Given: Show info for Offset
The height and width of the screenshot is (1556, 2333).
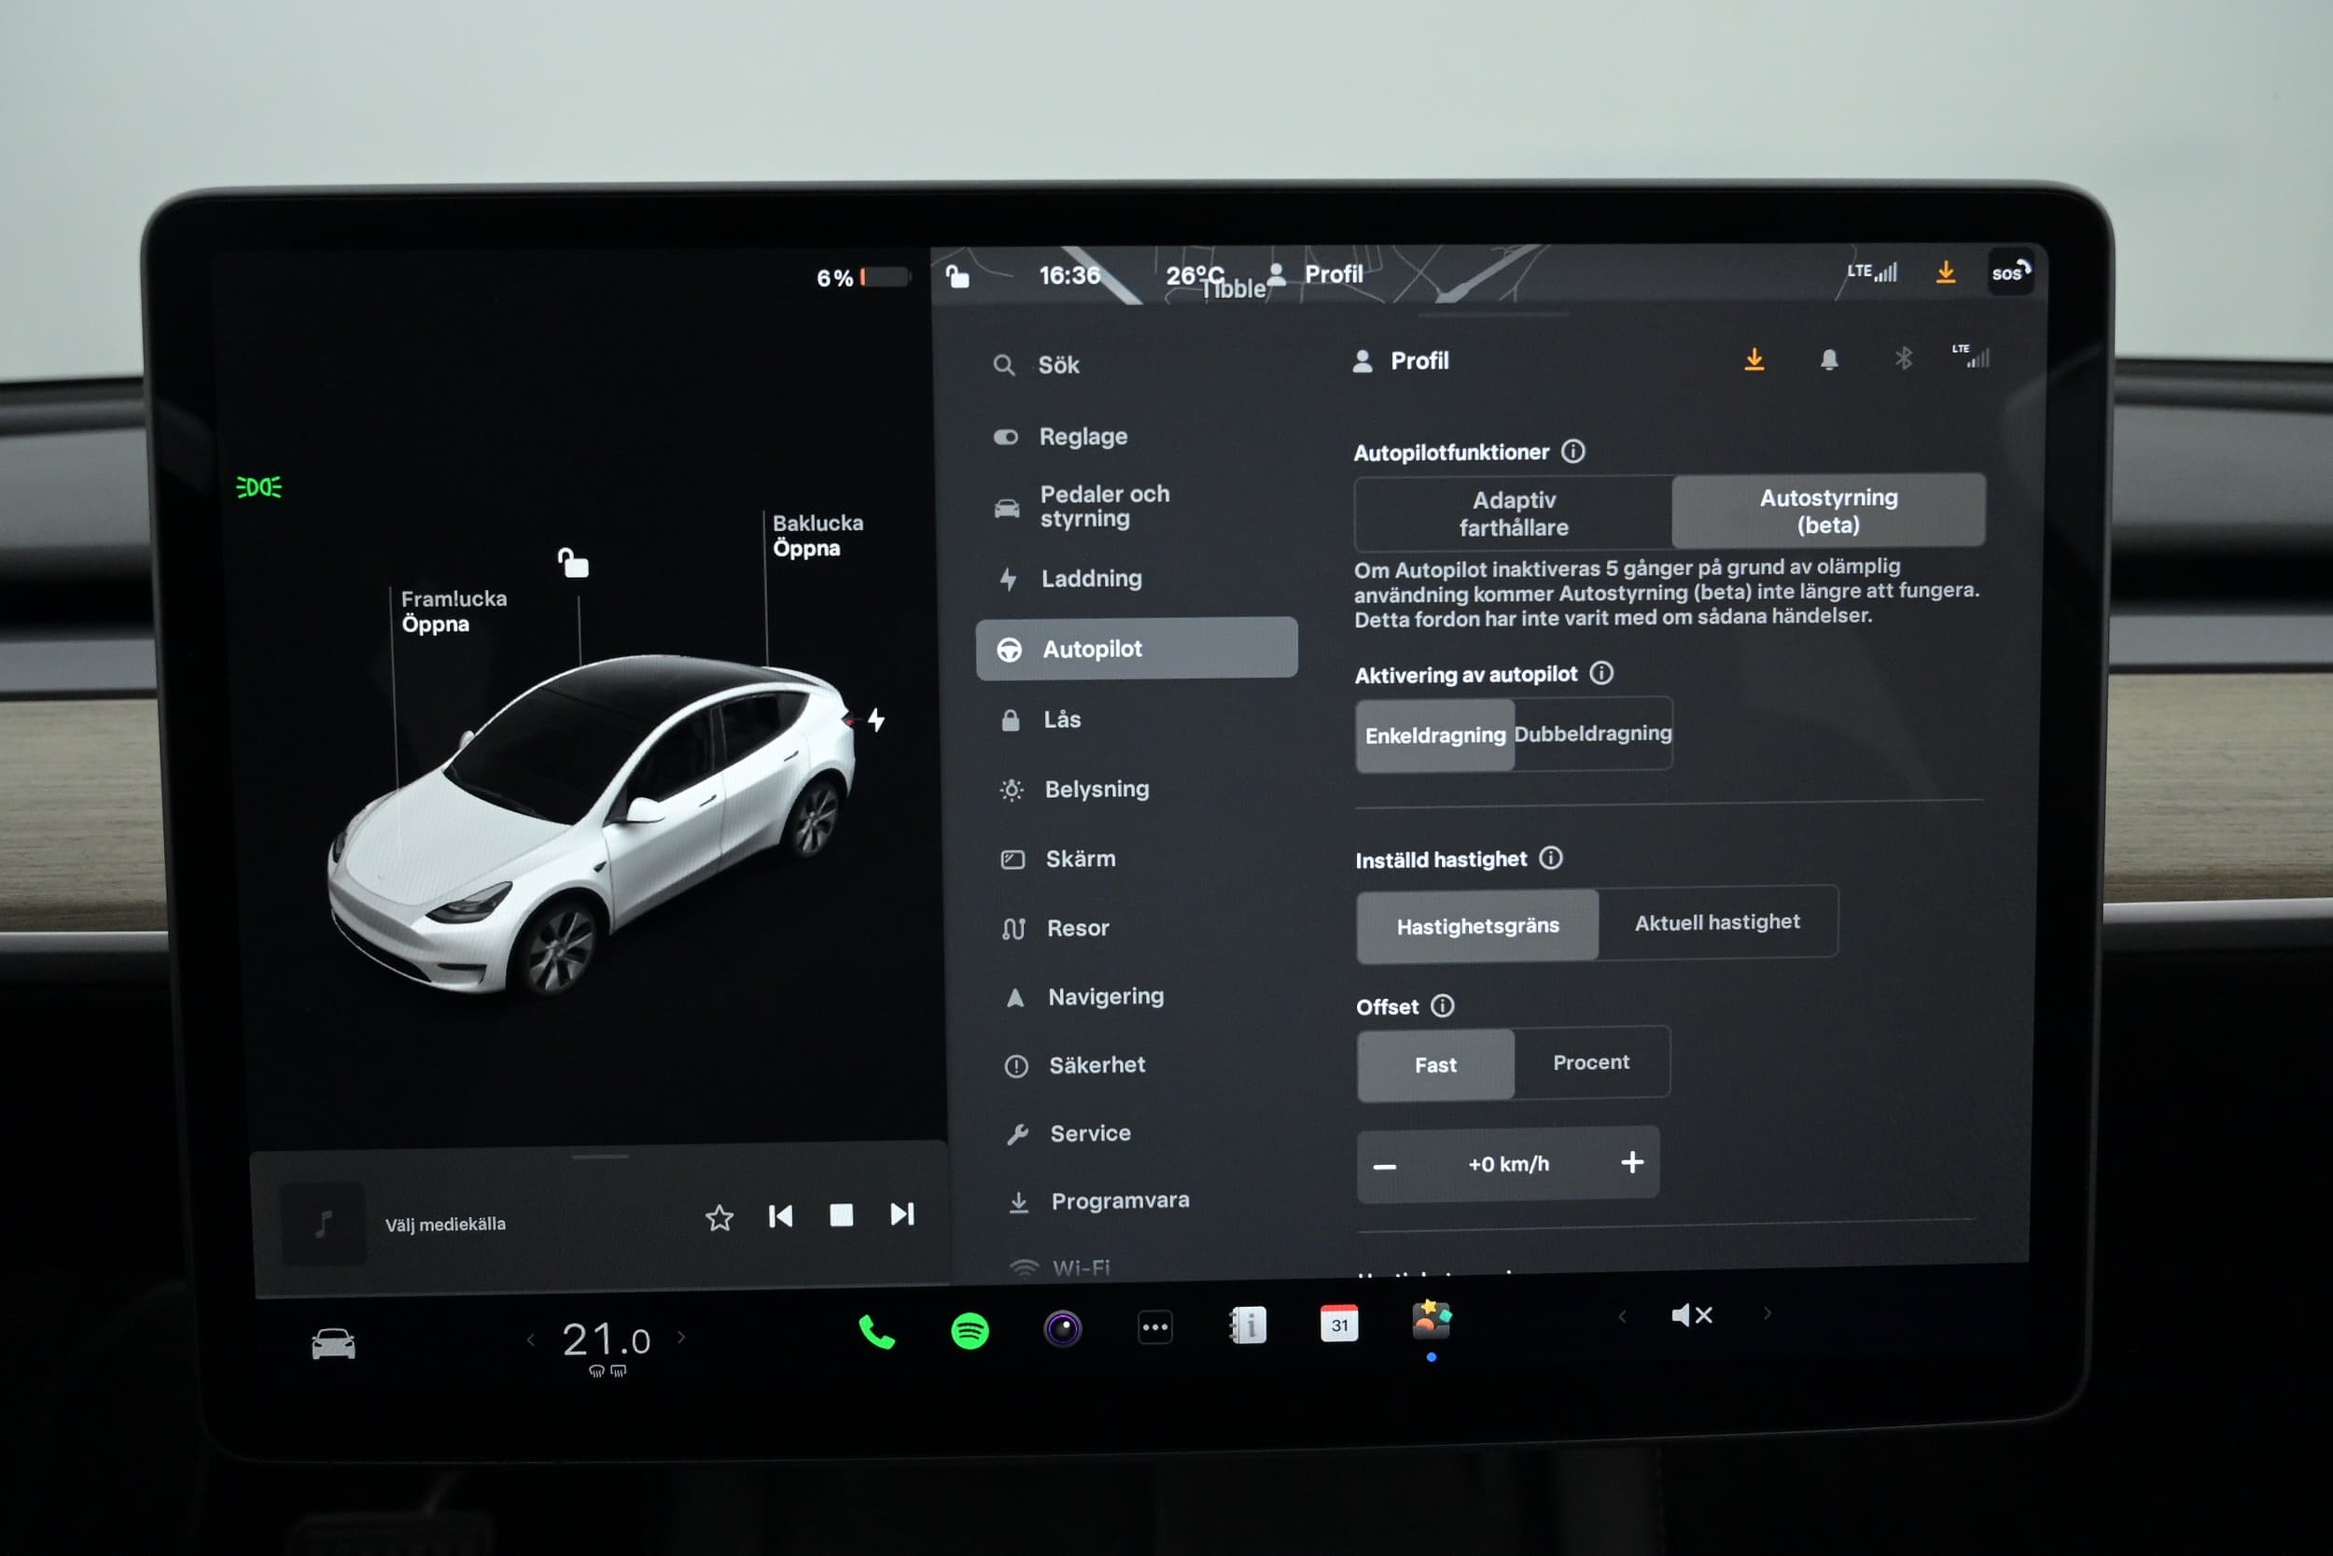Looking at the screenshot, I should pyautogui.click(x=1442, y=1006).
